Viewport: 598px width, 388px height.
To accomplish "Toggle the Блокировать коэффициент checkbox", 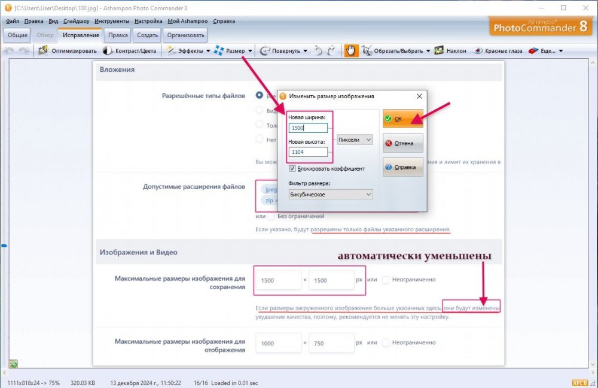I will tap(292, 169).
